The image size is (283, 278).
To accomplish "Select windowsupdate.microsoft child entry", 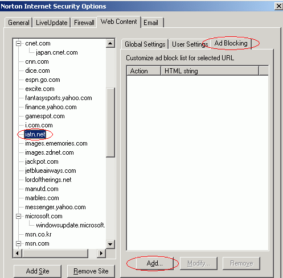I will point(71,225).
